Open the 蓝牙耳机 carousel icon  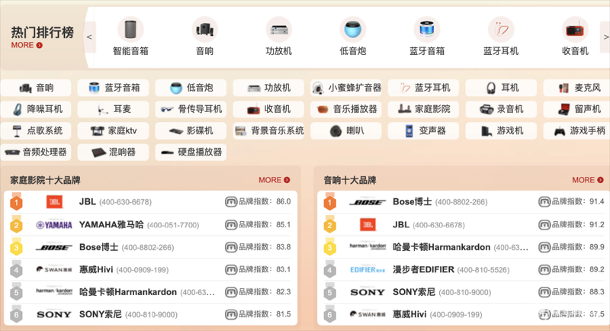point(501,30)
